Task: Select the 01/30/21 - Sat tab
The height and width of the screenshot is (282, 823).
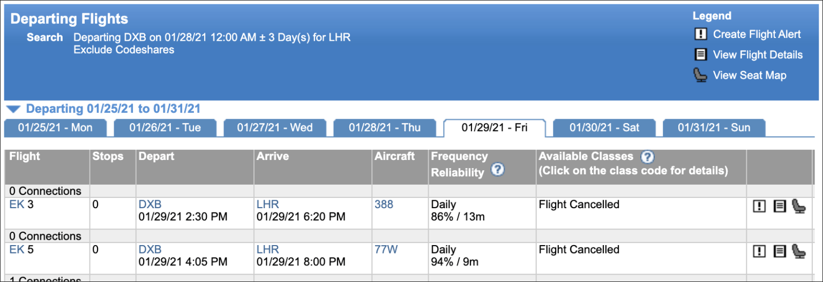Action: [x=604, y=128]
